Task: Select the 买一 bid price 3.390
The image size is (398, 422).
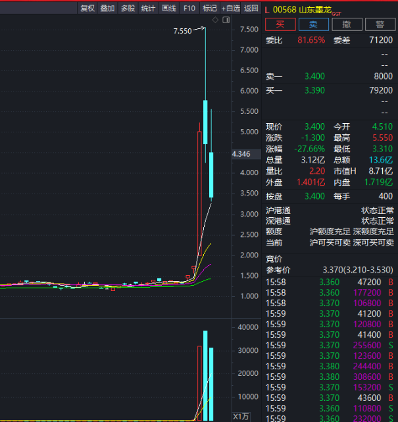Action: click(x=314, y=90)
